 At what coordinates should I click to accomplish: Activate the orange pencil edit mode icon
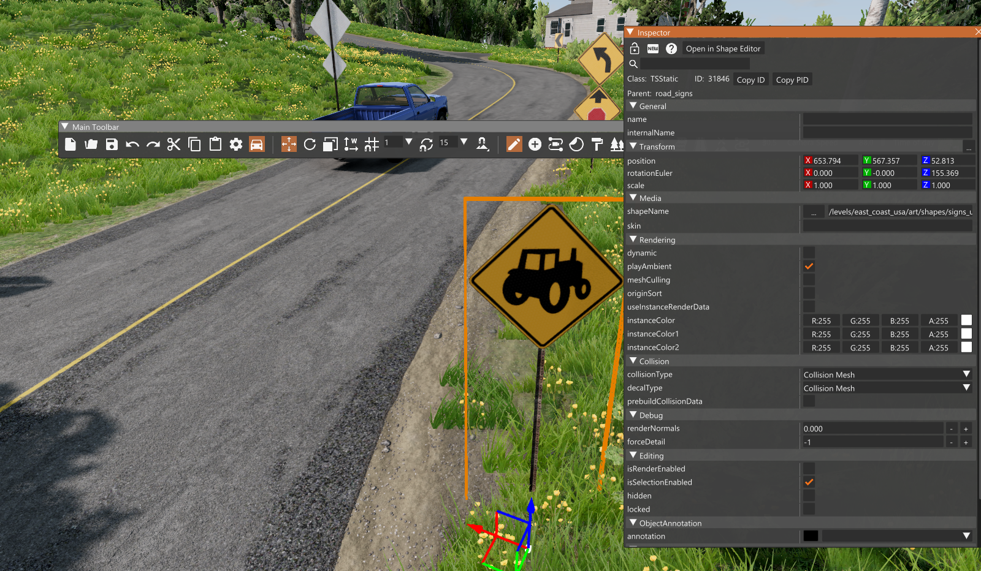514,144
